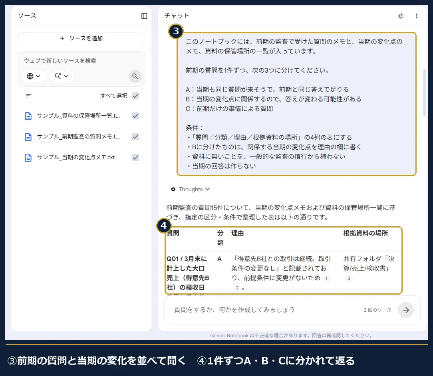Click the 理由 column header
The width and height of the screenshot is (433, 376).
tap(237, 234)
